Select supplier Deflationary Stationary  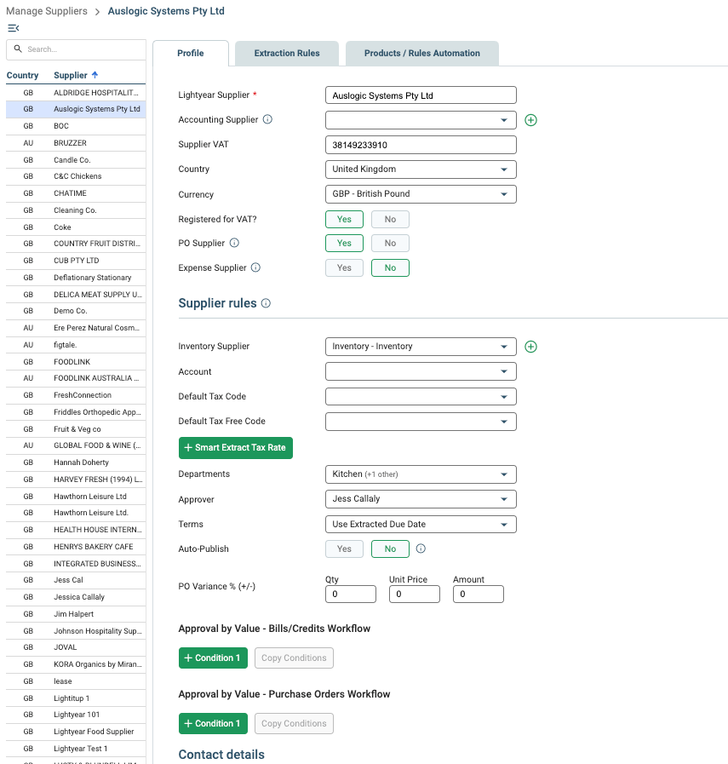pyautogui.click(x=76, y=278)
